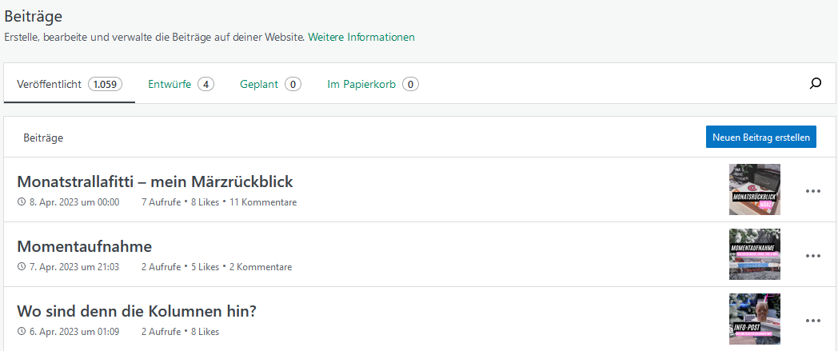View 5 Likes on Momentaufnahme post

pyautogui.click(x=204, y=267)
